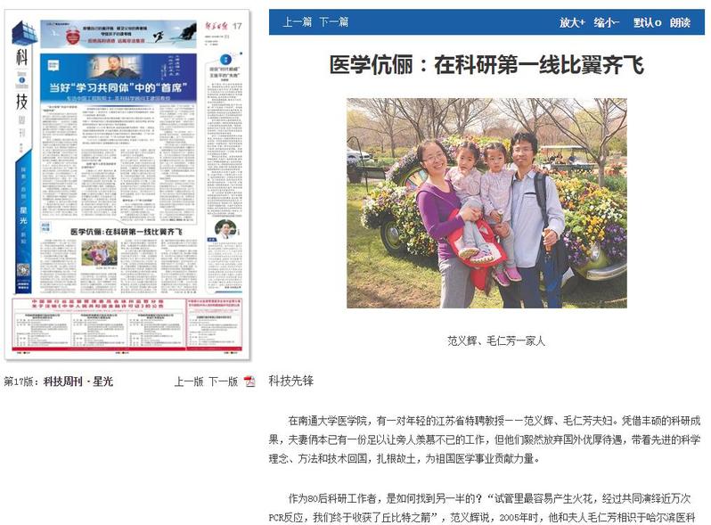Click the section label 科技先锋
Viewport: 711px width, 525px height.
291,381
